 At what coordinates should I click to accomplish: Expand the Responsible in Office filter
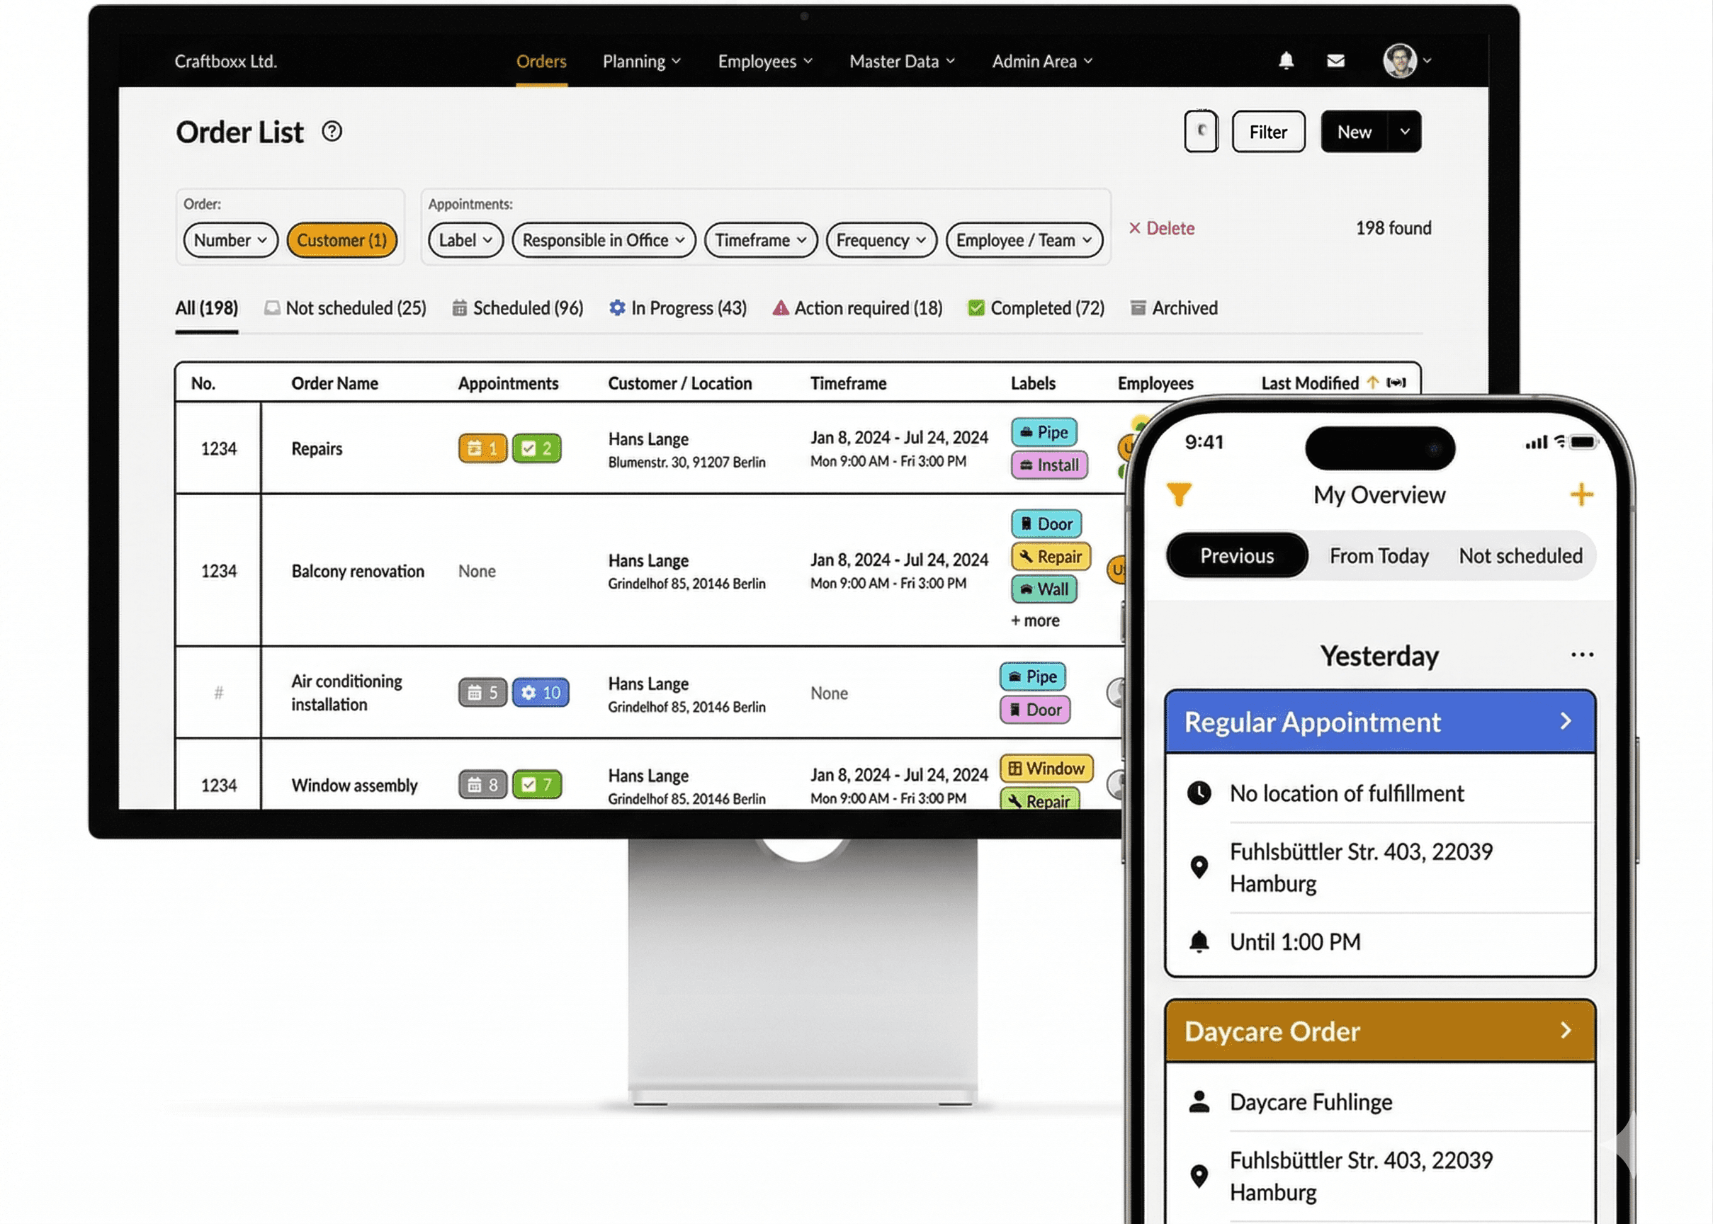(603, 240)
